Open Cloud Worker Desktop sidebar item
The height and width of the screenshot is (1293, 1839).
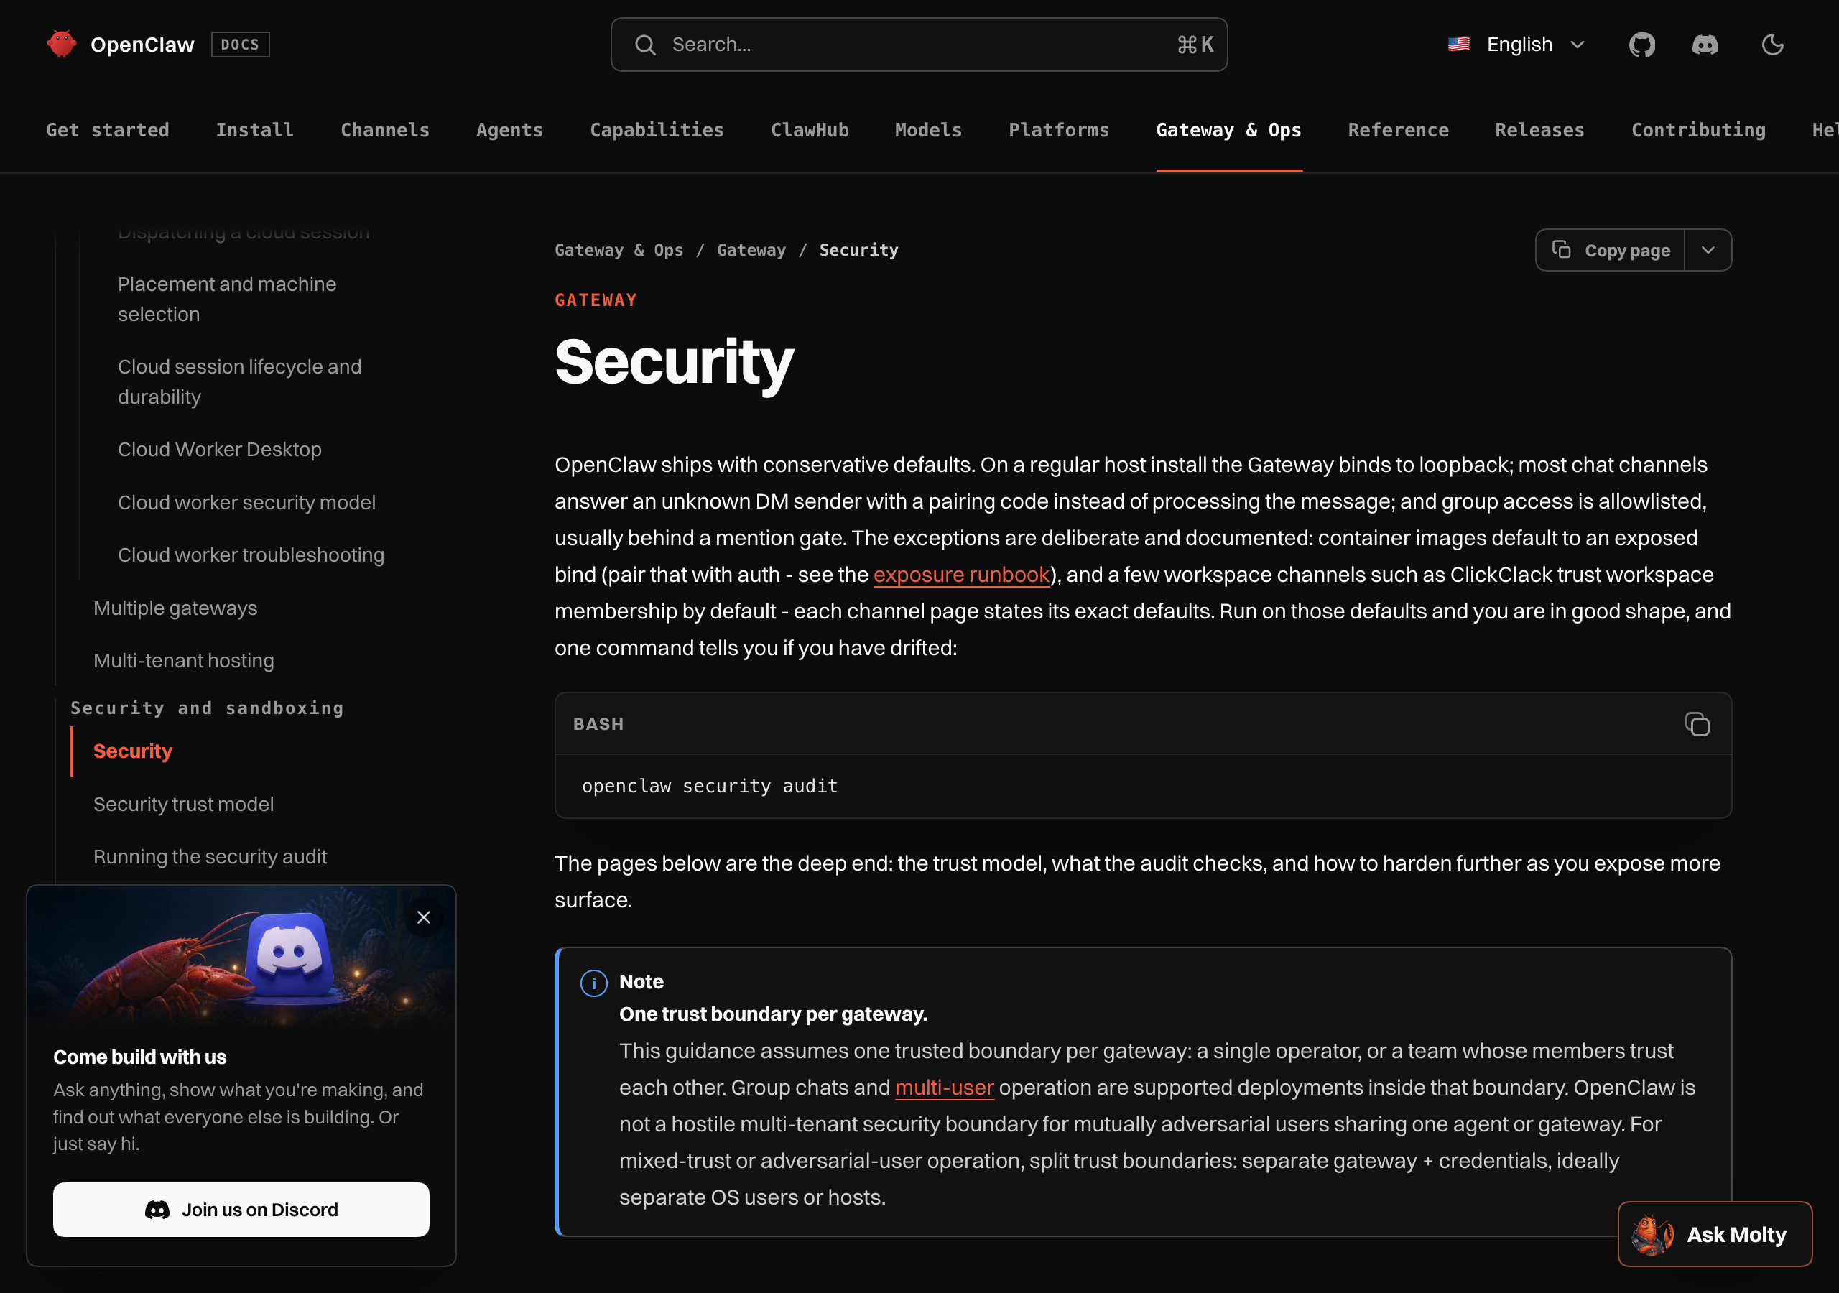[220, 450]
